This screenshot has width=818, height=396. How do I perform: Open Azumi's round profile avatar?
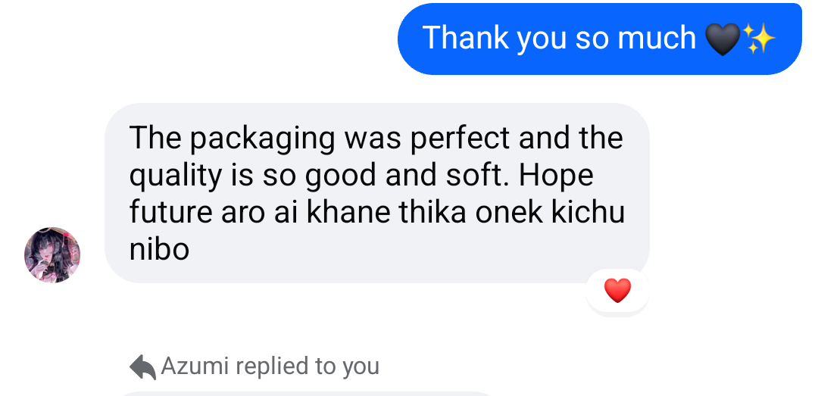click(52, 255)
